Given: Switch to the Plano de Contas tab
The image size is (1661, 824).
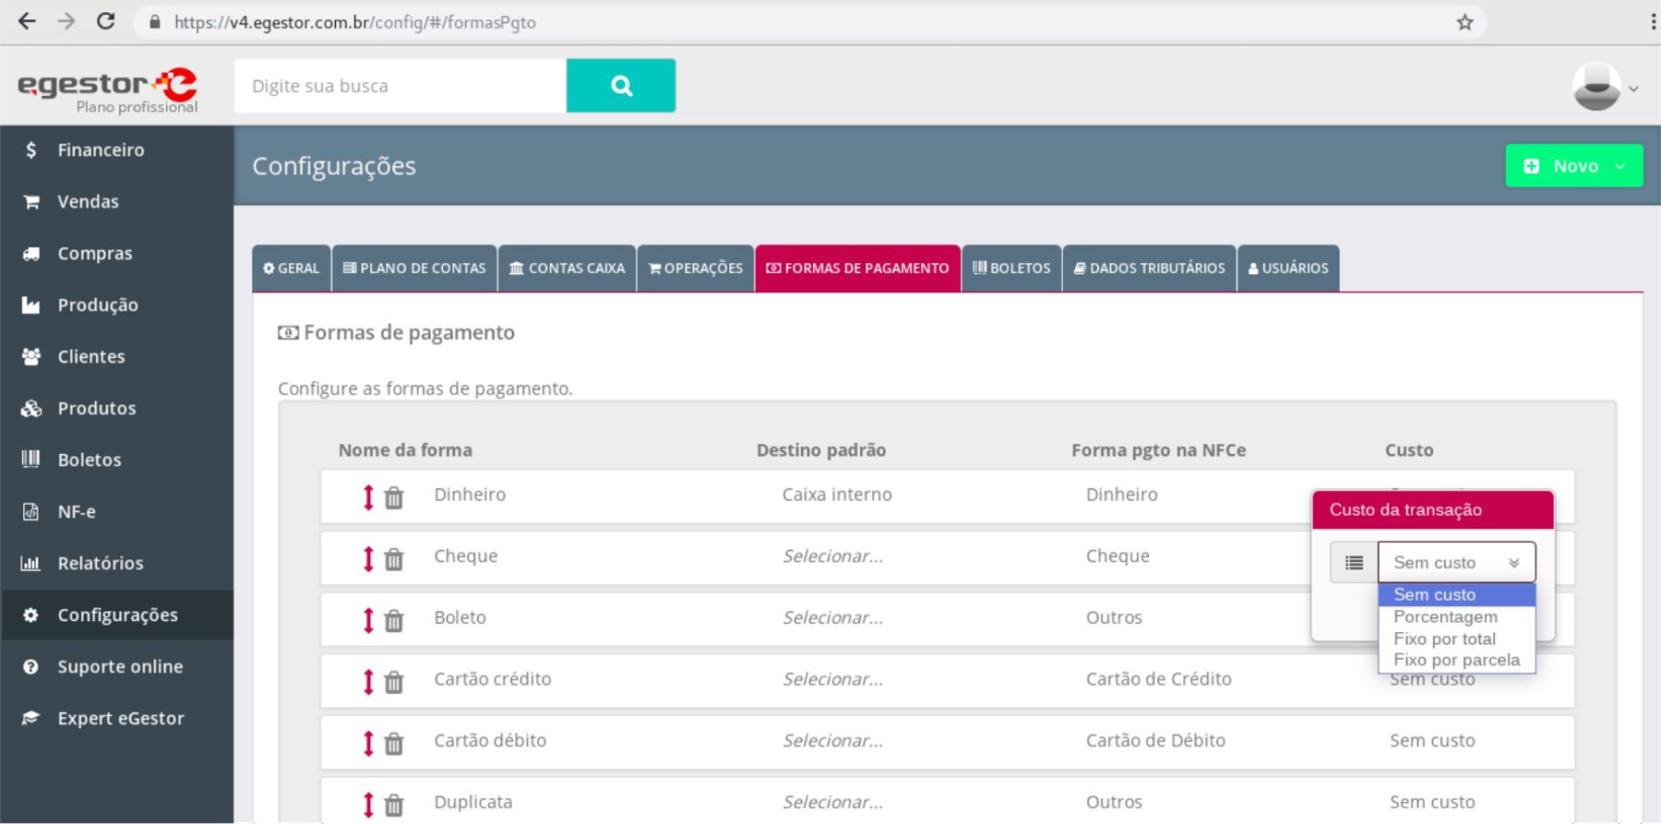Looking at the screenshot, I should tap(414, 269).
